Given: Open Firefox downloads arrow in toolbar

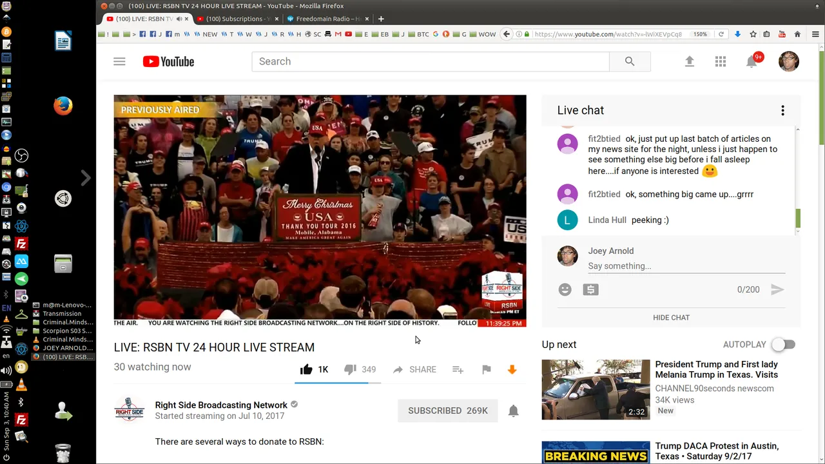Looking at the screenshot, I should coord(737,34).
